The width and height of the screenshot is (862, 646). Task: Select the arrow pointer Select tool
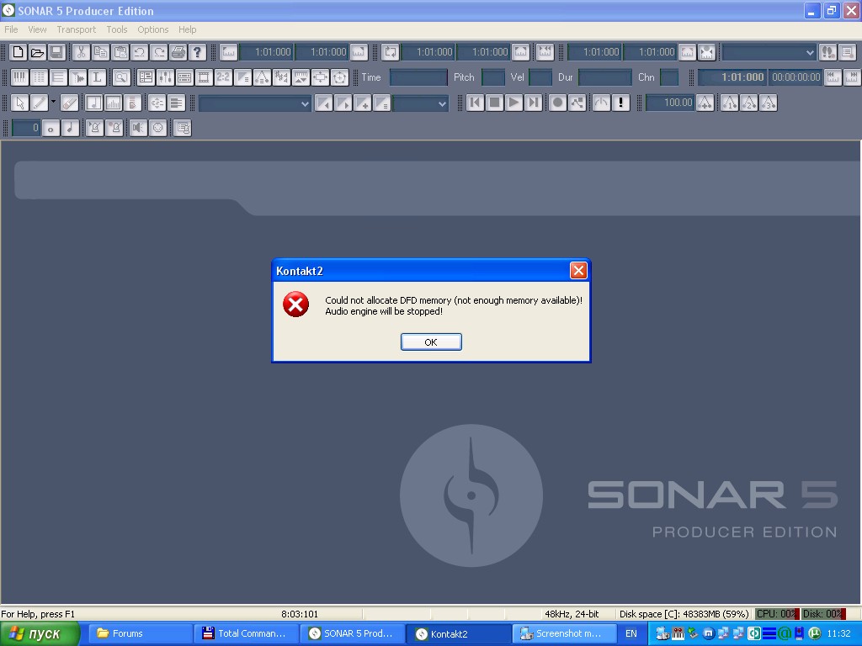pos(20,103)
